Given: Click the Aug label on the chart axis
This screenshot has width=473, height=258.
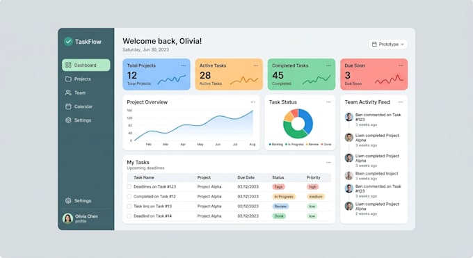Looking at the screenshot, I should (x=252, y=145).
